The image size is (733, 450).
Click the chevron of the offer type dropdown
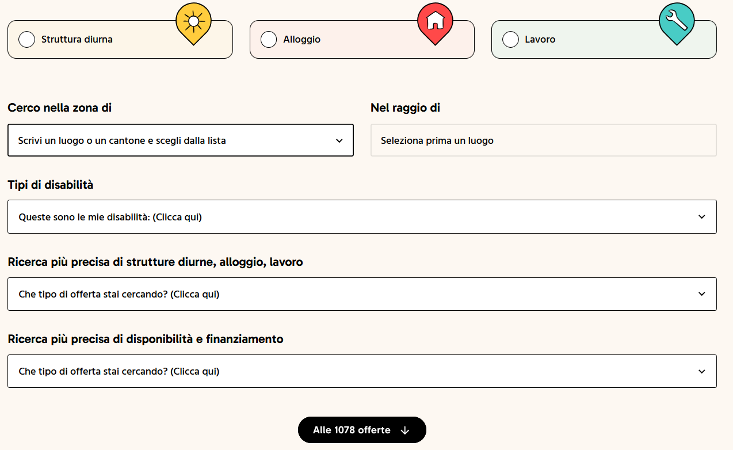(701, 293)
